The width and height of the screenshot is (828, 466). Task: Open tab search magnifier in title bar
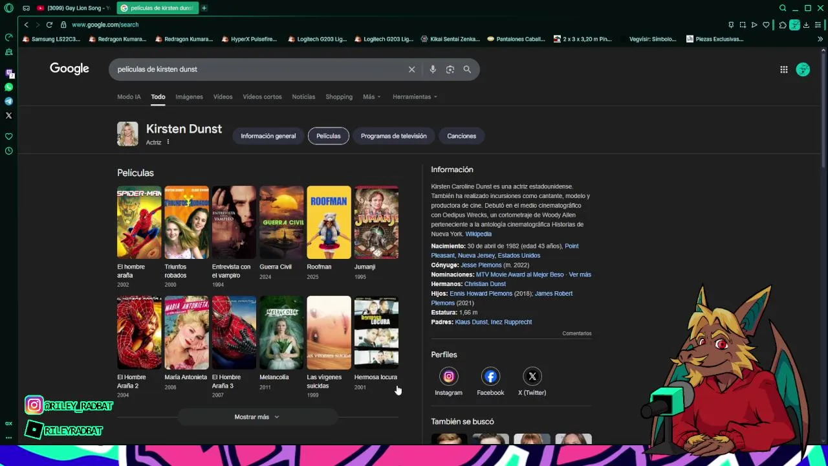783,8
